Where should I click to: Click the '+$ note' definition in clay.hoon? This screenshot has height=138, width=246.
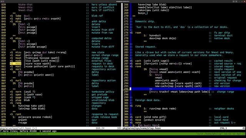pos(135,123)
